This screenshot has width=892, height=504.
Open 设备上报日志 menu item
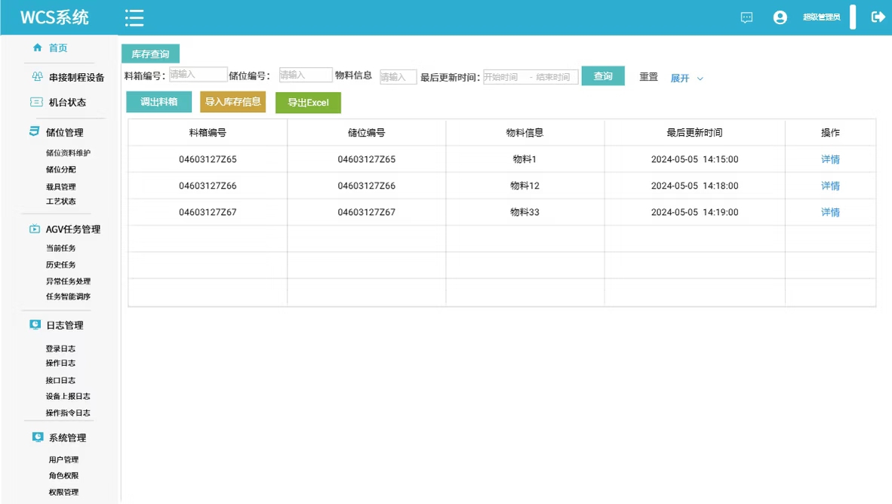click(68, 397)
